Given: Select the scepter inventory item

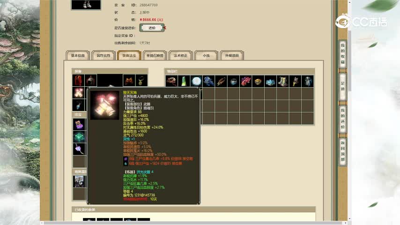Looking at the screenshot, I should click(295, 81).
